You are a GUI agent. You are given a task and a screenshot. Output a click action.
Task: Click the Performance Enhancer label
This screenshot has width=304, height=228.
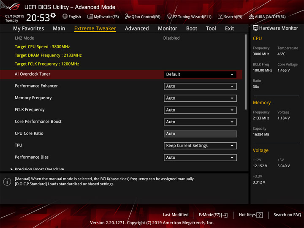[x=36, y=86]
